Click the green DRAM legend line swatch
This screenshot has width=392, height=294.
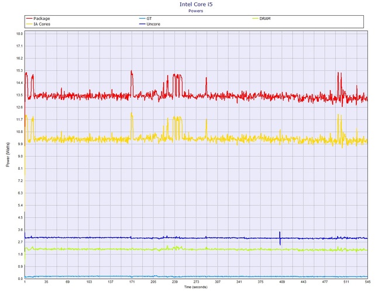coord(255,19)
